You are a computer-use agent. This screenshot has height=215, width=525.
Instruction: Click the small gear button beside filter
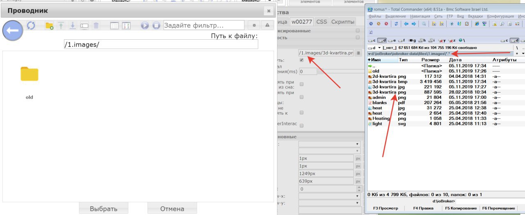254,25
